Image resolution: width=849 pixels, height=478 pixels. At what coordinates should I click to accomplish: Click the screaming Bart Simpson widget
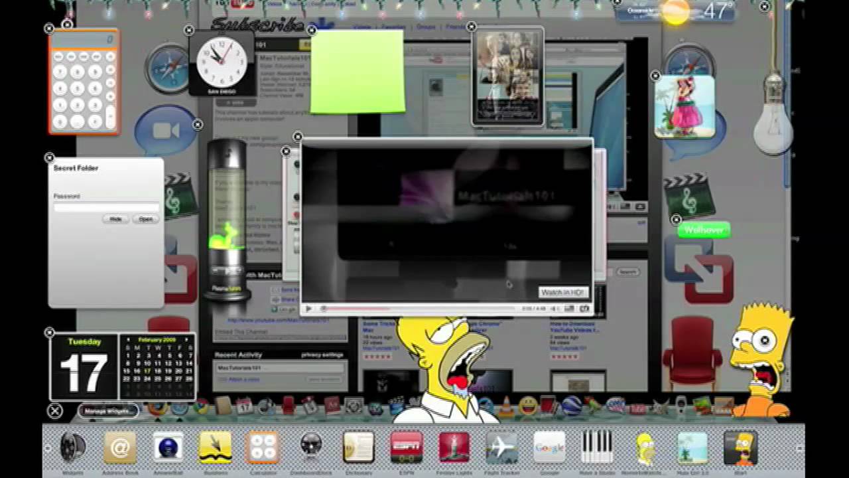[x=761, y=358]
